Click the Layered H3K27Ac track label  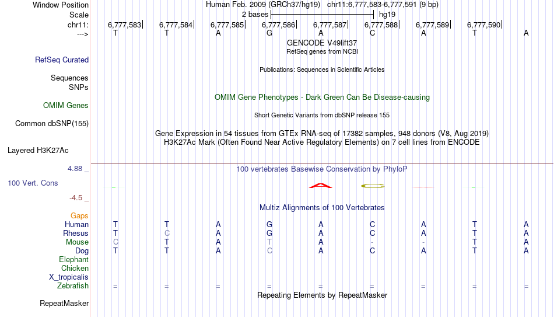[x=38, y=151]
